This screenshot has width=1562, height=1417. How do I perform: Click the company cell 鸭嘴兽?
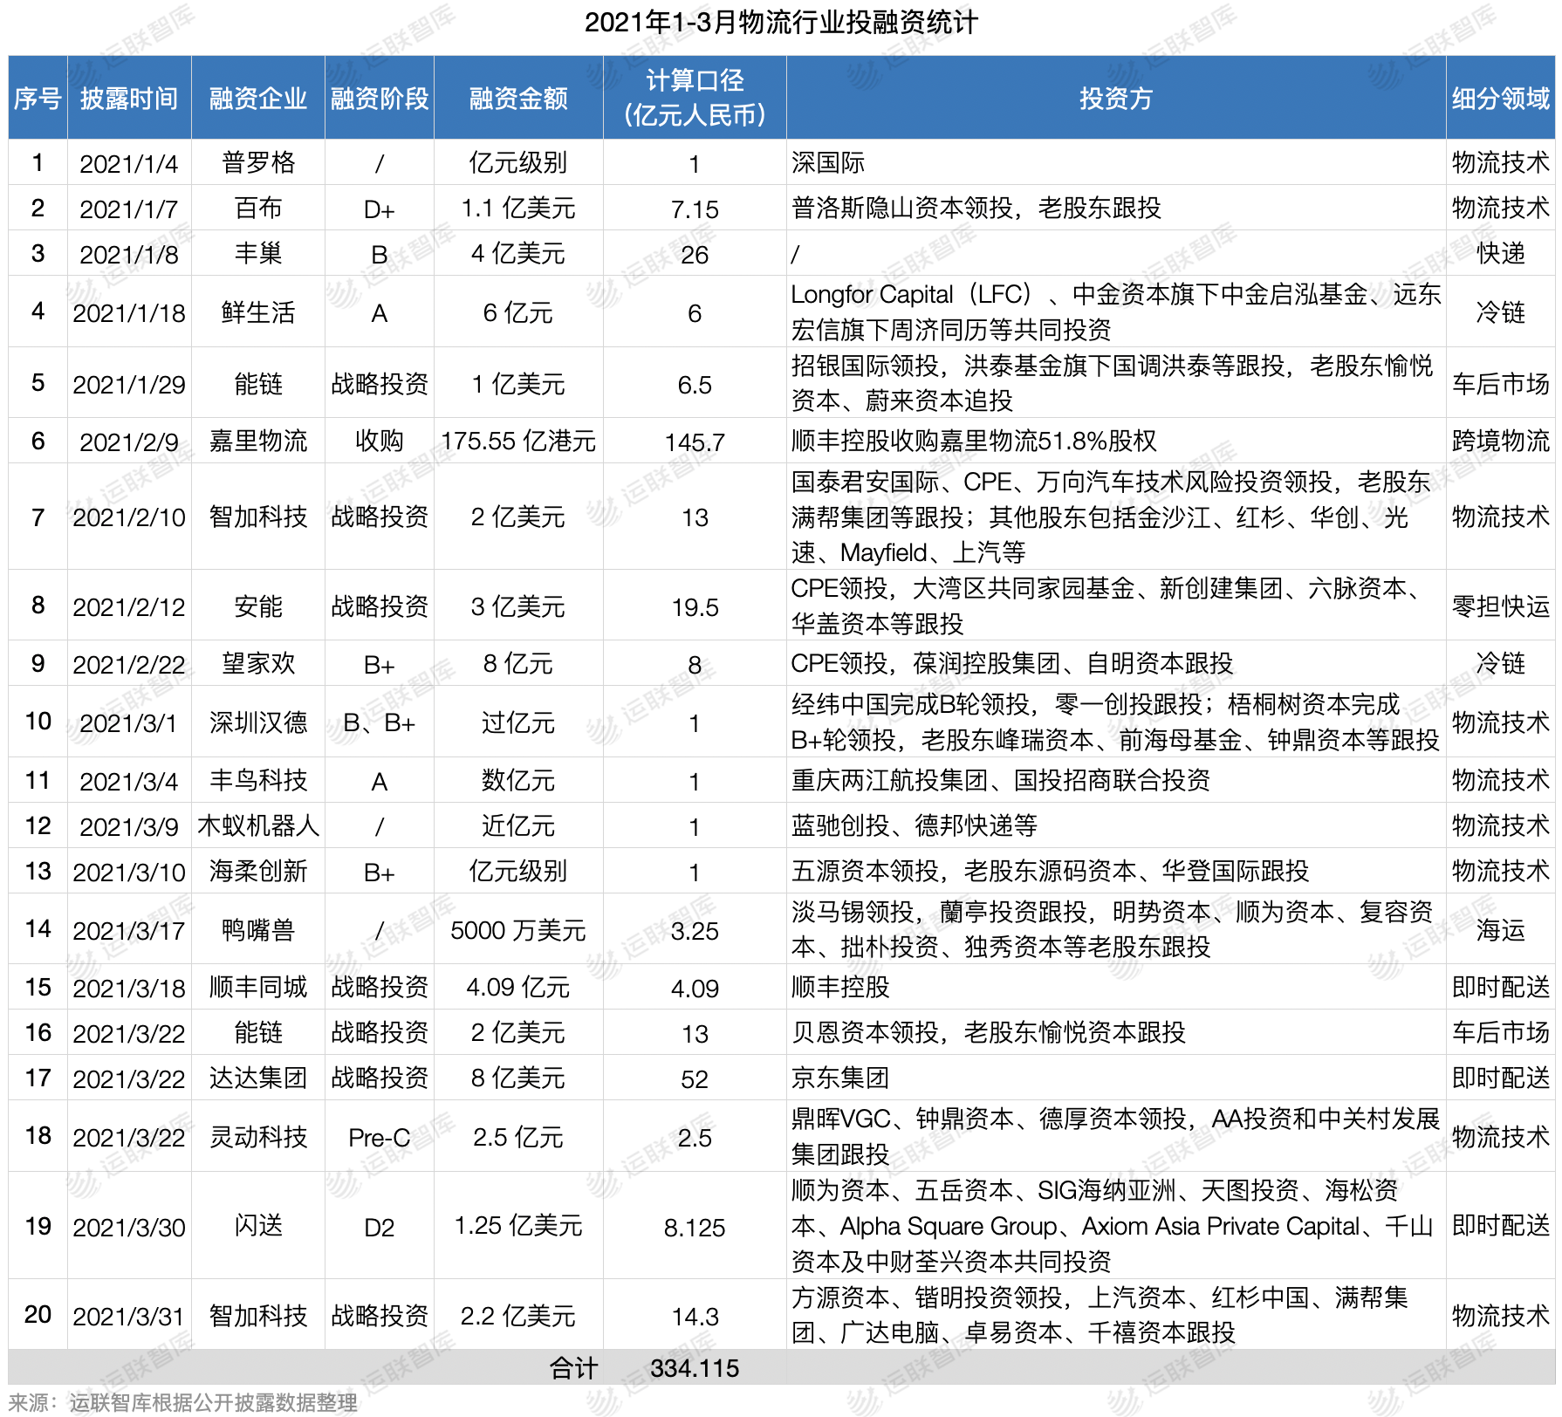pos(258,930)
